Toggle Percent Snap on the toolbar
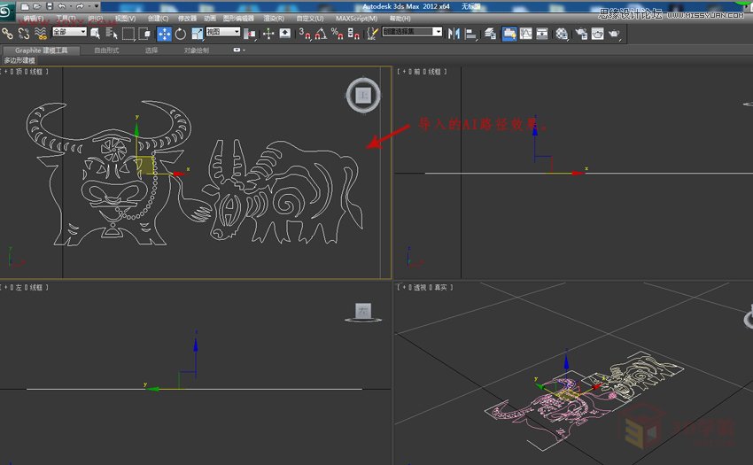753x465 pixels. coord(337,34)
